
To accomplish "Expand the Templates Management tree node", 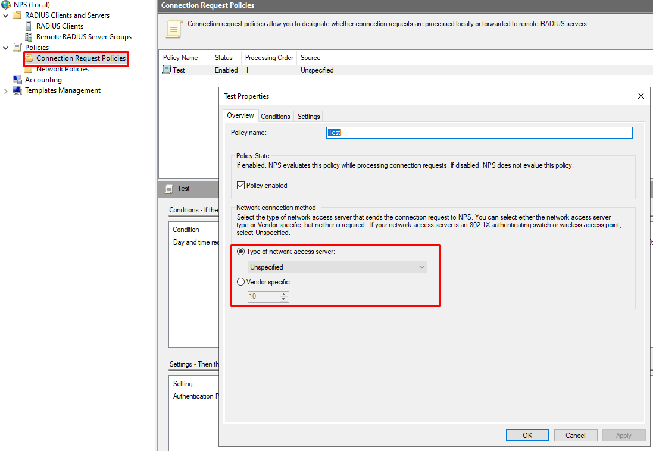I will coord(6,90).
